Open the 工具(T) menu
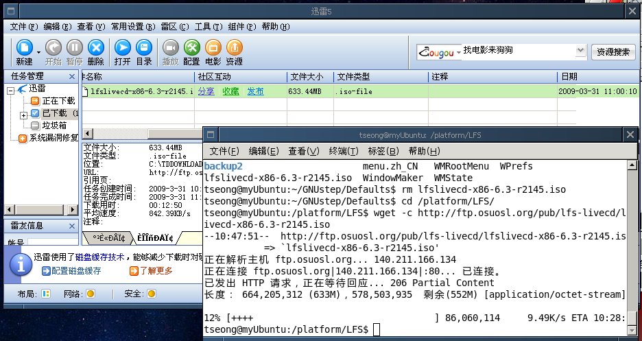 point(209,27)
